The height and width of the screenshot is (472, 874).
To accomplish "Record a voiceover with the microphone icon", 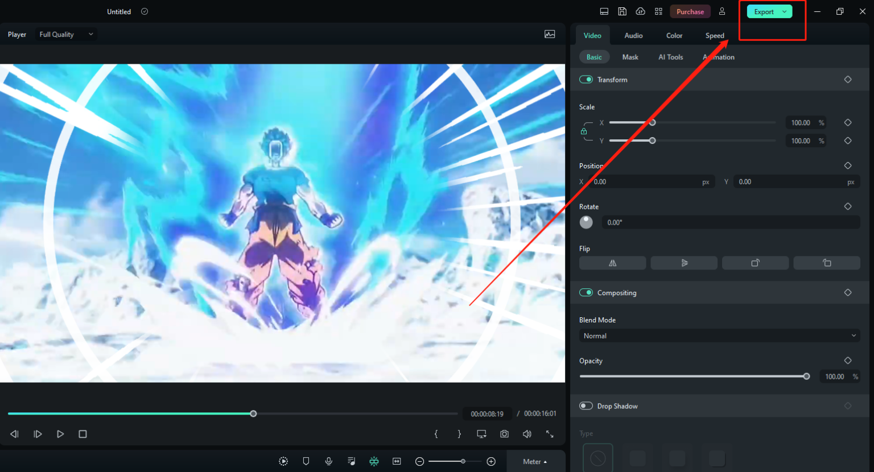I will [328, 461].
